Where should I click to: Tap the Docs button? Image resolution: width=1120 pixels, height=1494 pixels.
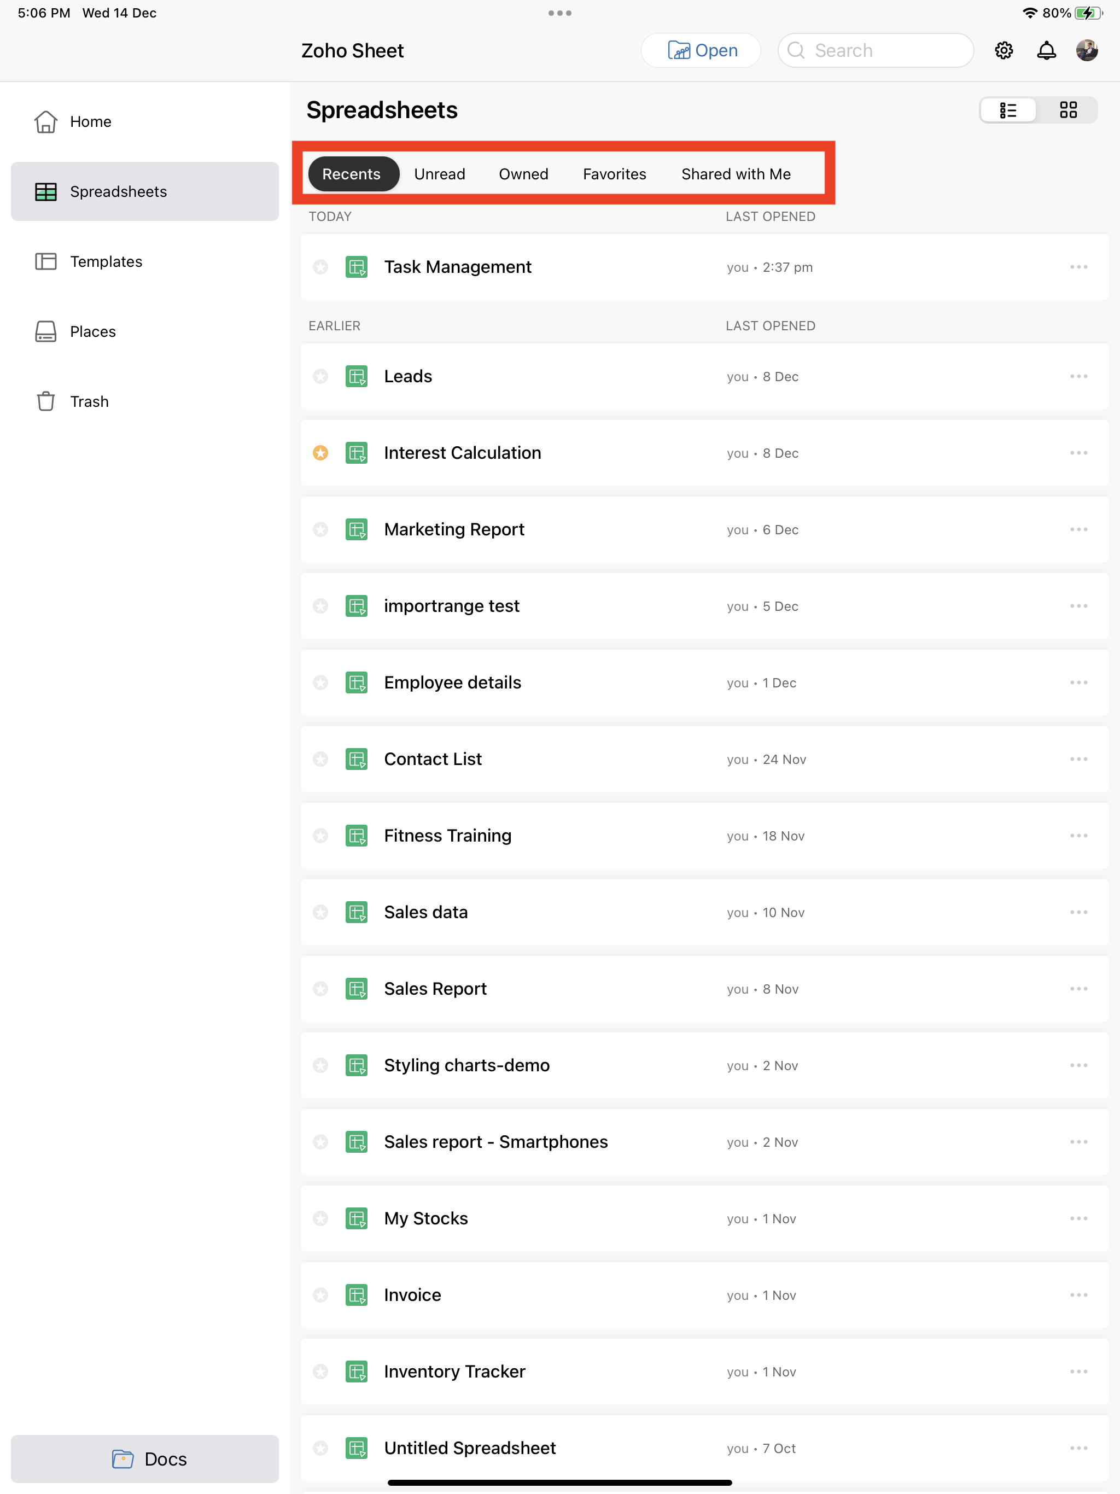(144, 1459)
